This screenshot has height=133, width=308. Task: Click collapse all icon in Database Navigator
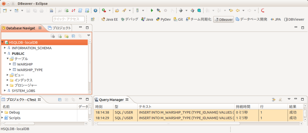(73, 36)
